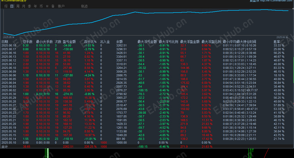Open the 轨迹 trajectory tab
Screen dimensions: 294x158
point(84,6)
